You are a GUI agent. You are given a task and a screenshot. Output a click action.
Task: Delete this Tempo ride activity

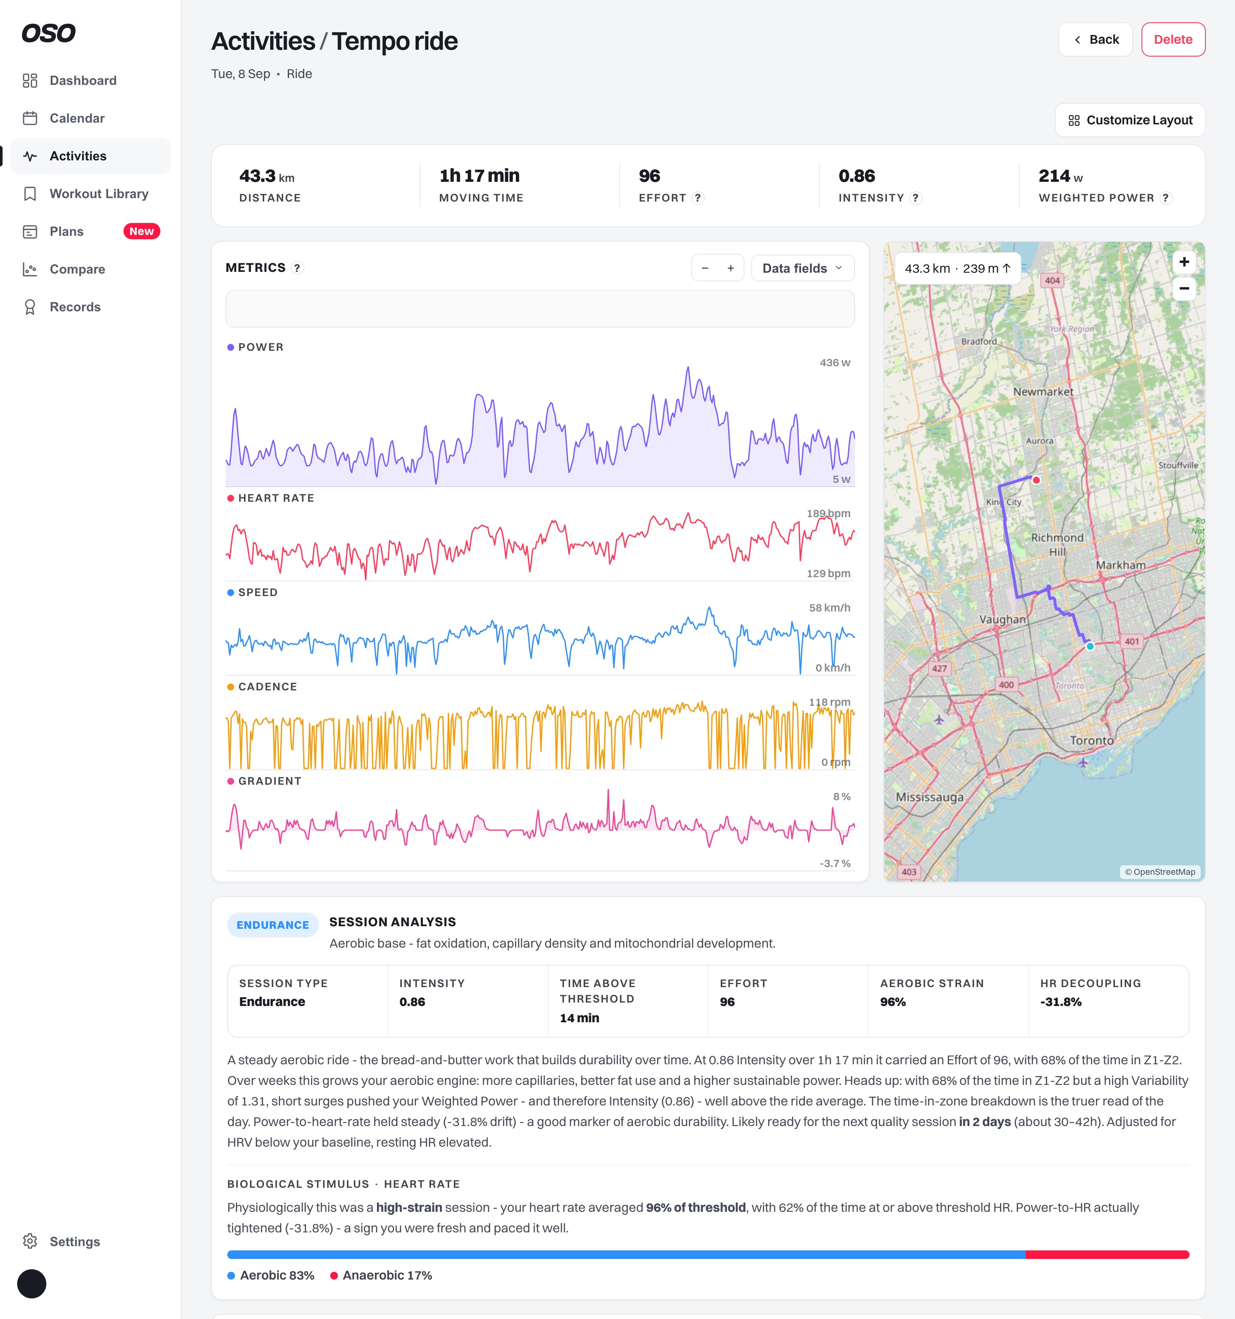[x=1173, y=40]
